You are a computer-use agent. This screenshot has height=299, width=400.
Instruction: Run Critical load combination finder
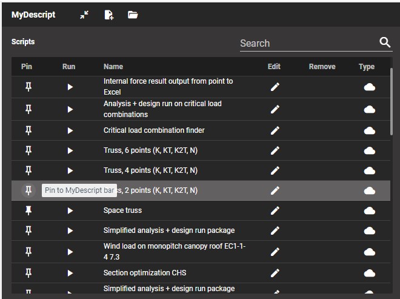tap(70, 130)
